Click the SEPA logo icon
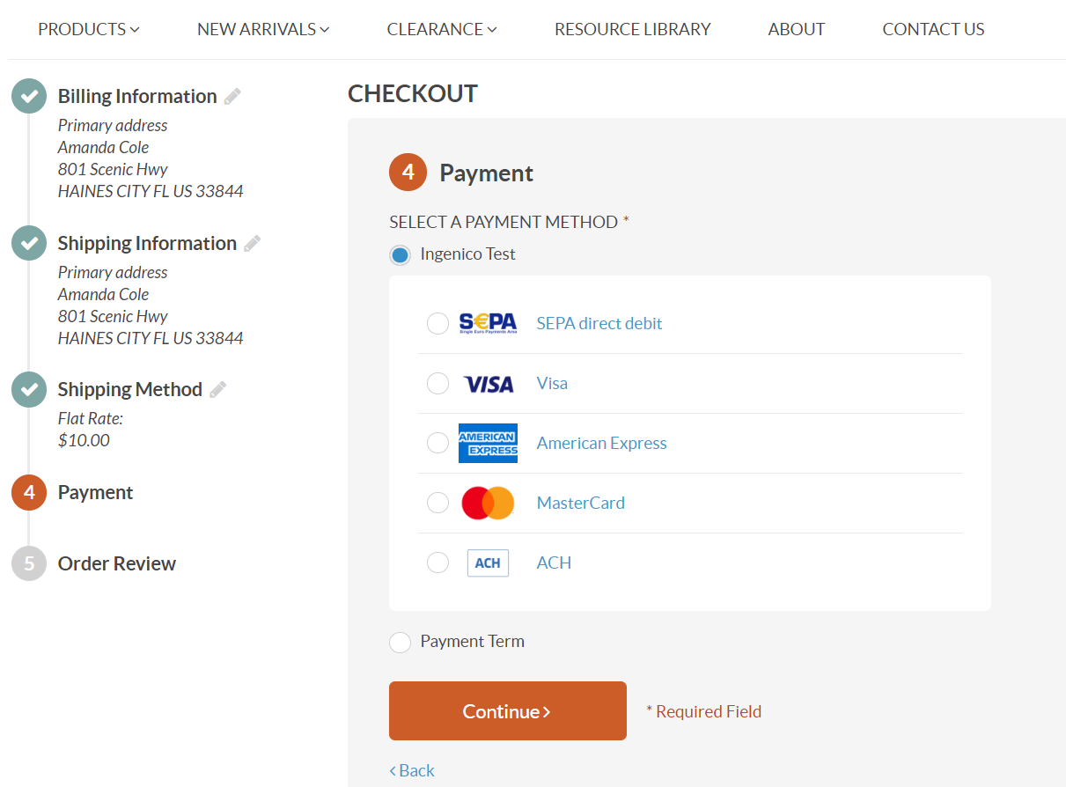1066x787 pixels. click(x=488, y=323)
